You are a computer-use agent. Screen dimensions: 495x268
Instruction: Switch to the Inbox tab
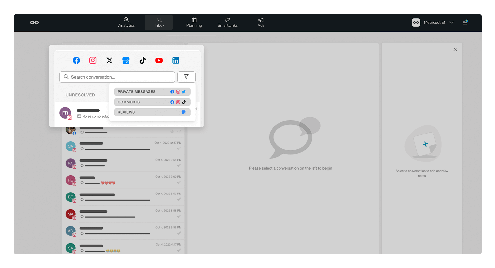point(159,22)
